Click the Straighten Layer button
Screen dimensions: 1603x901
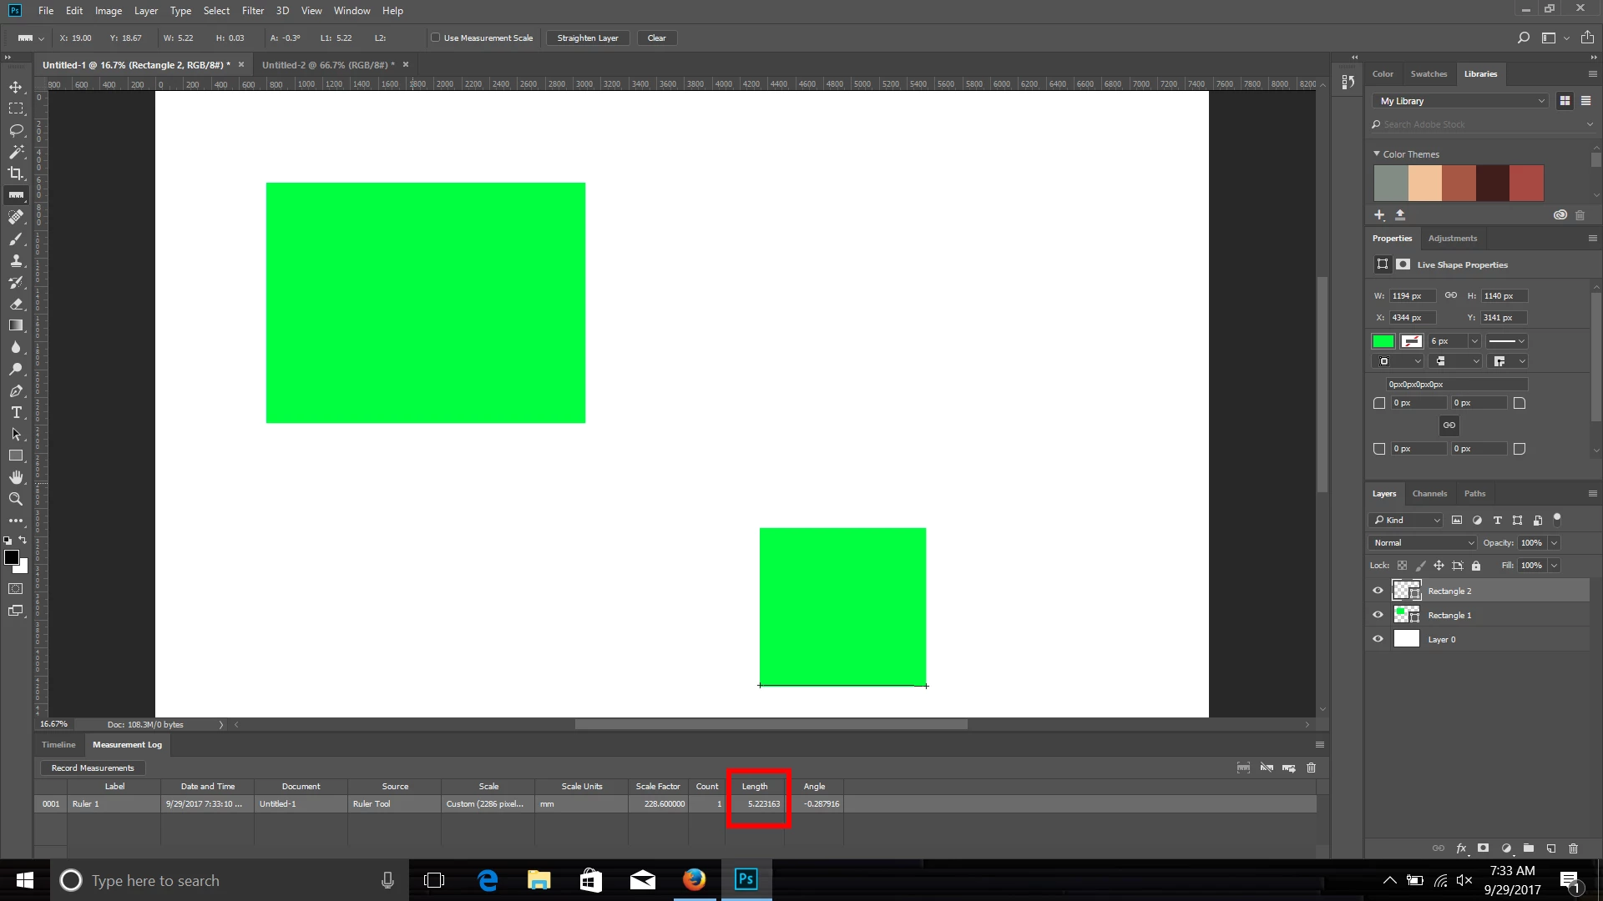point(588,38)
